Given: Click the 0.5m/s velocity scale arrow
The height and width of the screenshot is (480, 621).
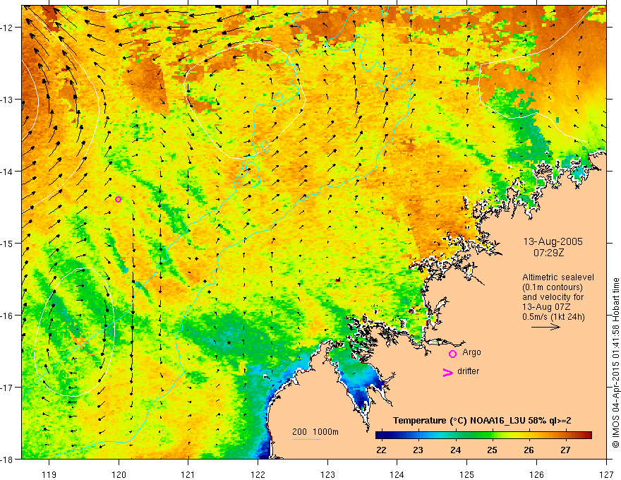Looking at the screenshot, I should [x=545, y=327].
